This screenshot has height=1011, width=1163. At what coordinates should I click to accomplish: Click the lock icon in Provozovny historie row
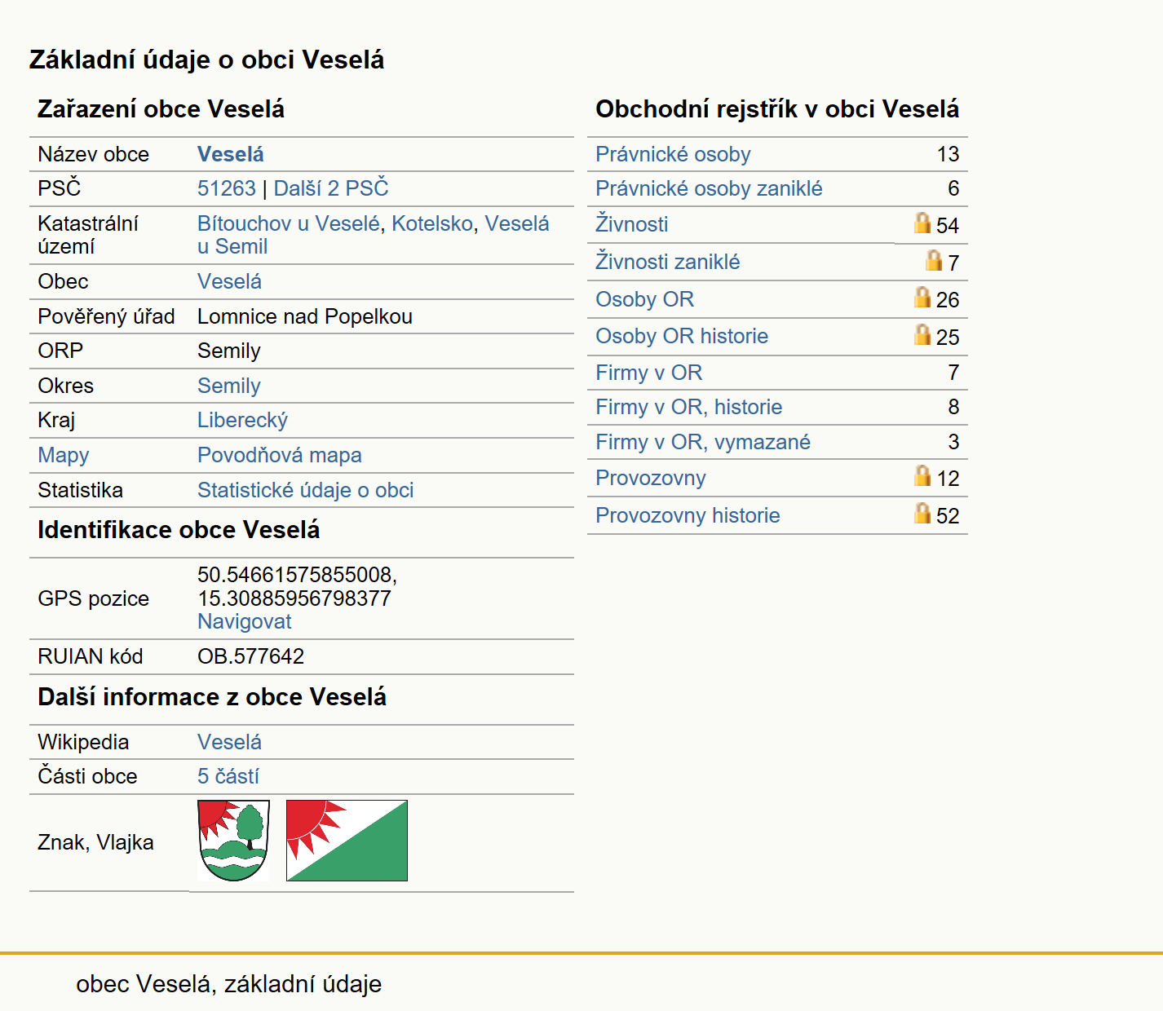point(922,513)
